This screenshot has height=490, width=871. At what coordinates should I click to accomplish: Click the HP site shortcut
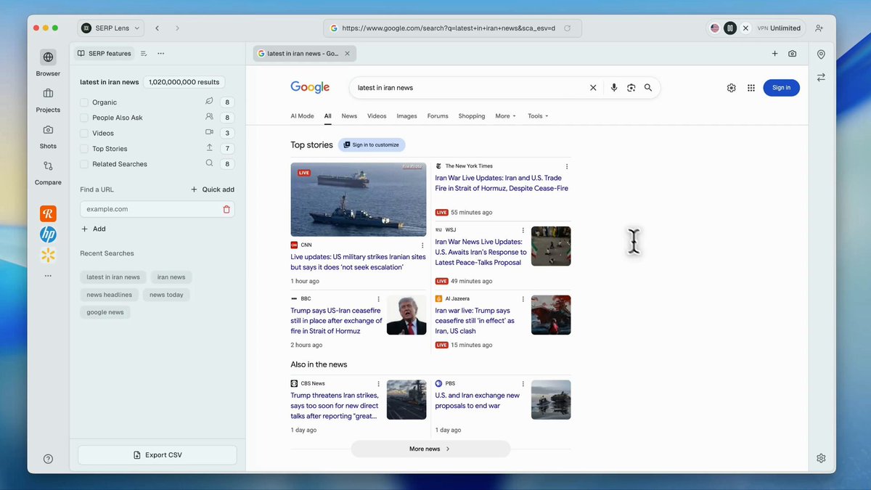[x=48, y=234]
